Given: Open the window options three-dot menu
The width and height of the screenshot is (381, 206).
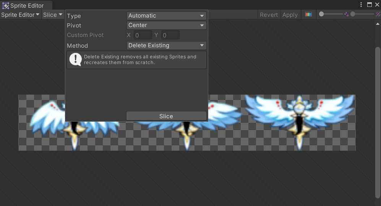Looking at the screenshot, I should (361, 5).
